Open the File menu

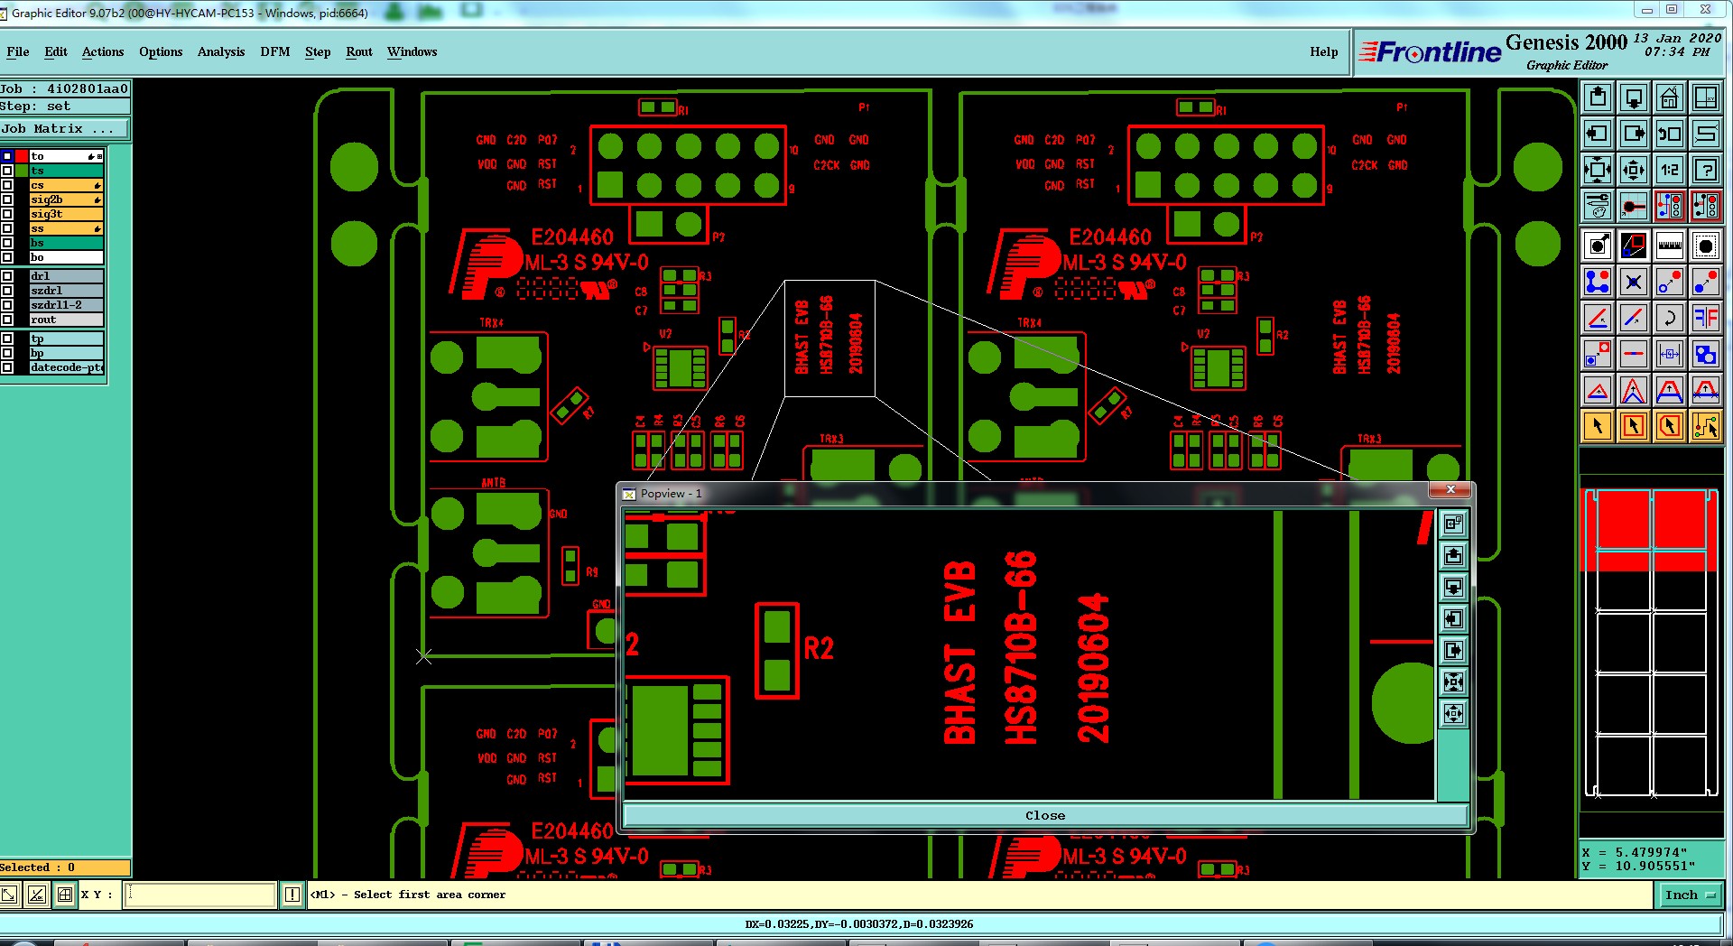click(18, 51)
